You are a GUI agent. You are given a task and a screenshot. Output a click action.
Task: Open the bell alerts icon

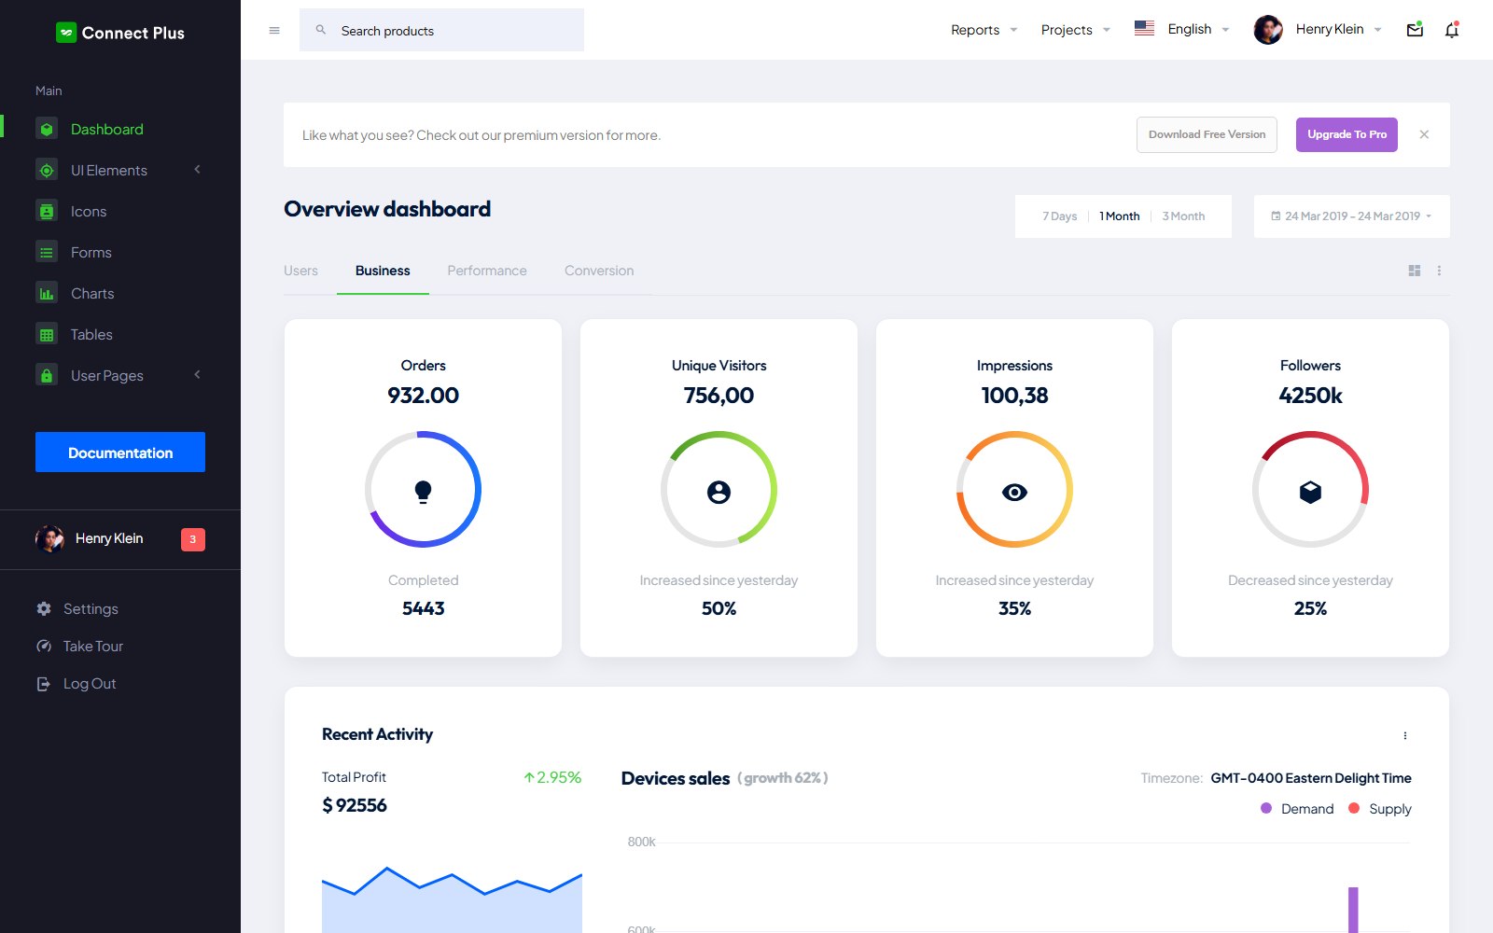pyautogui.click(x=1452, y=30)
